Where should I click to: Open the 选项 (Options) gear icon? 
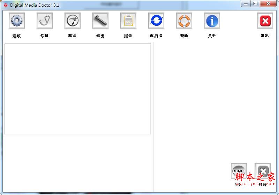click(x=17, y=21)
